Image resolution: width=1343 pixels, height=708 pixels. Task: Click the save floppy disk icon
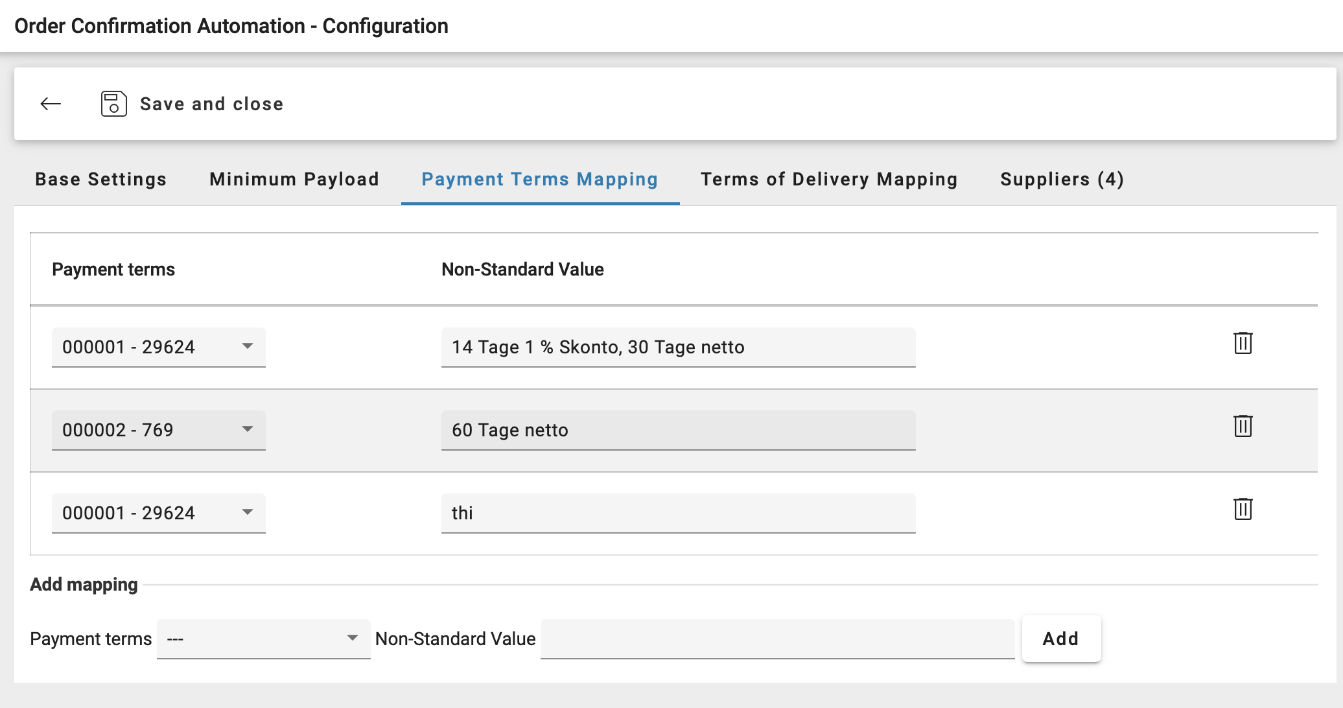pos(113,104)
